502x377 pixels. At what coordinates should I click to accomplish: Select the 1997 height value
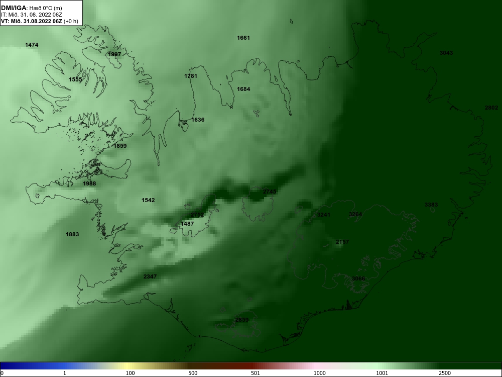click(x=114, y=54)
